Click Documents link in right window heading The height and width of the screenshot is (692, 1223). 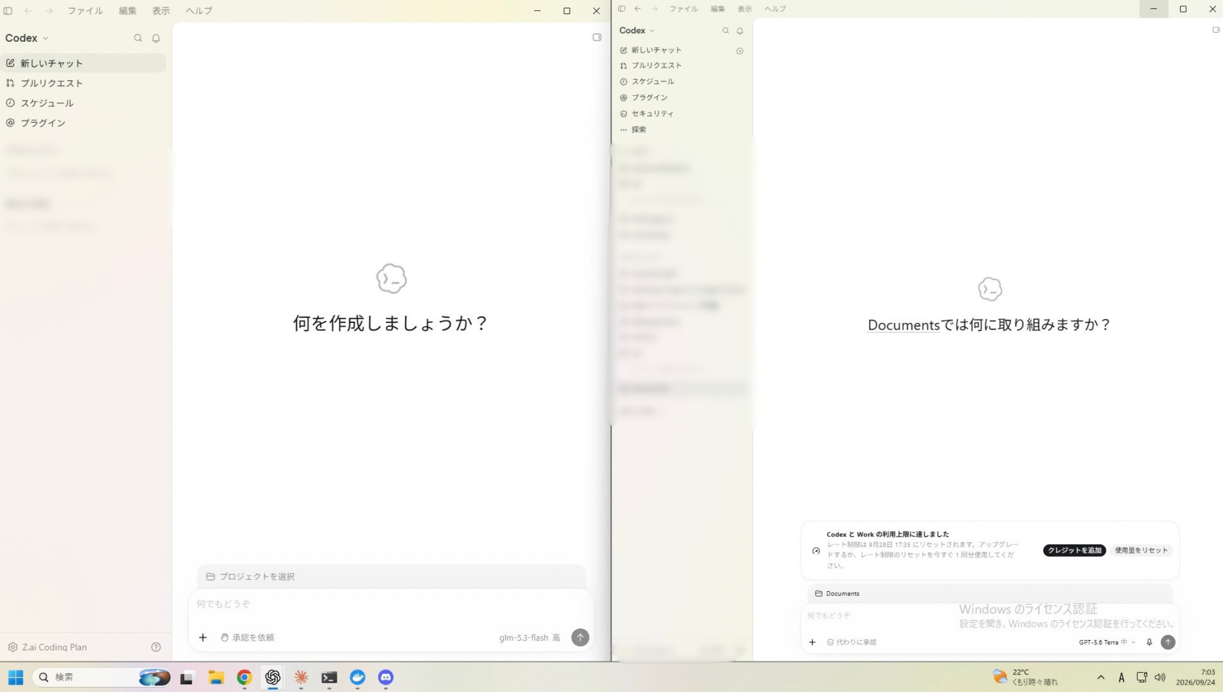coord(903,325)
